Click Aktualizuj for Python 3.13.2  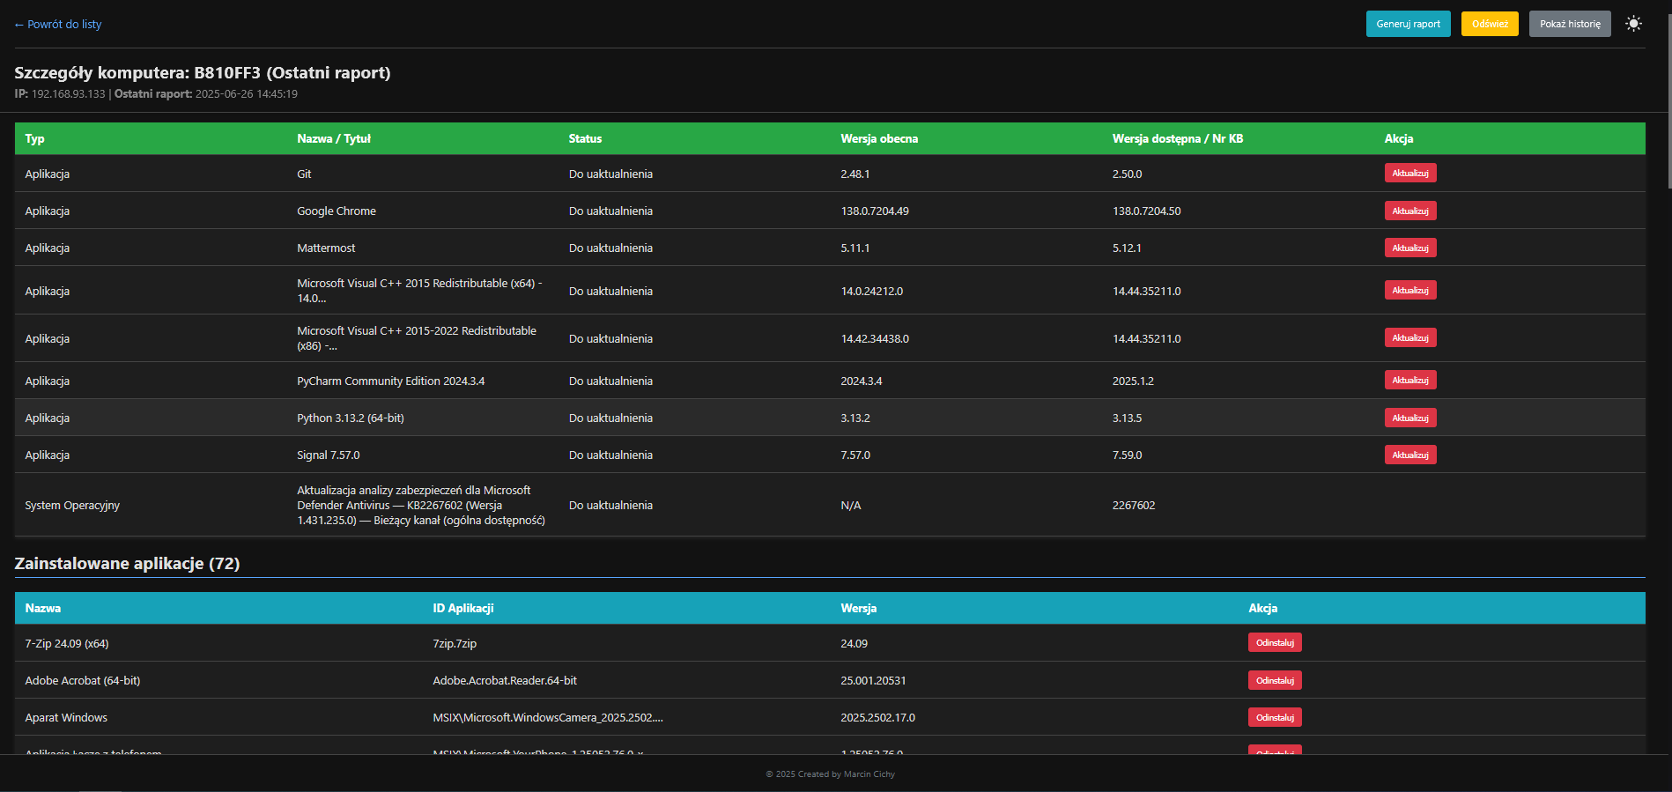point(1410,418)
